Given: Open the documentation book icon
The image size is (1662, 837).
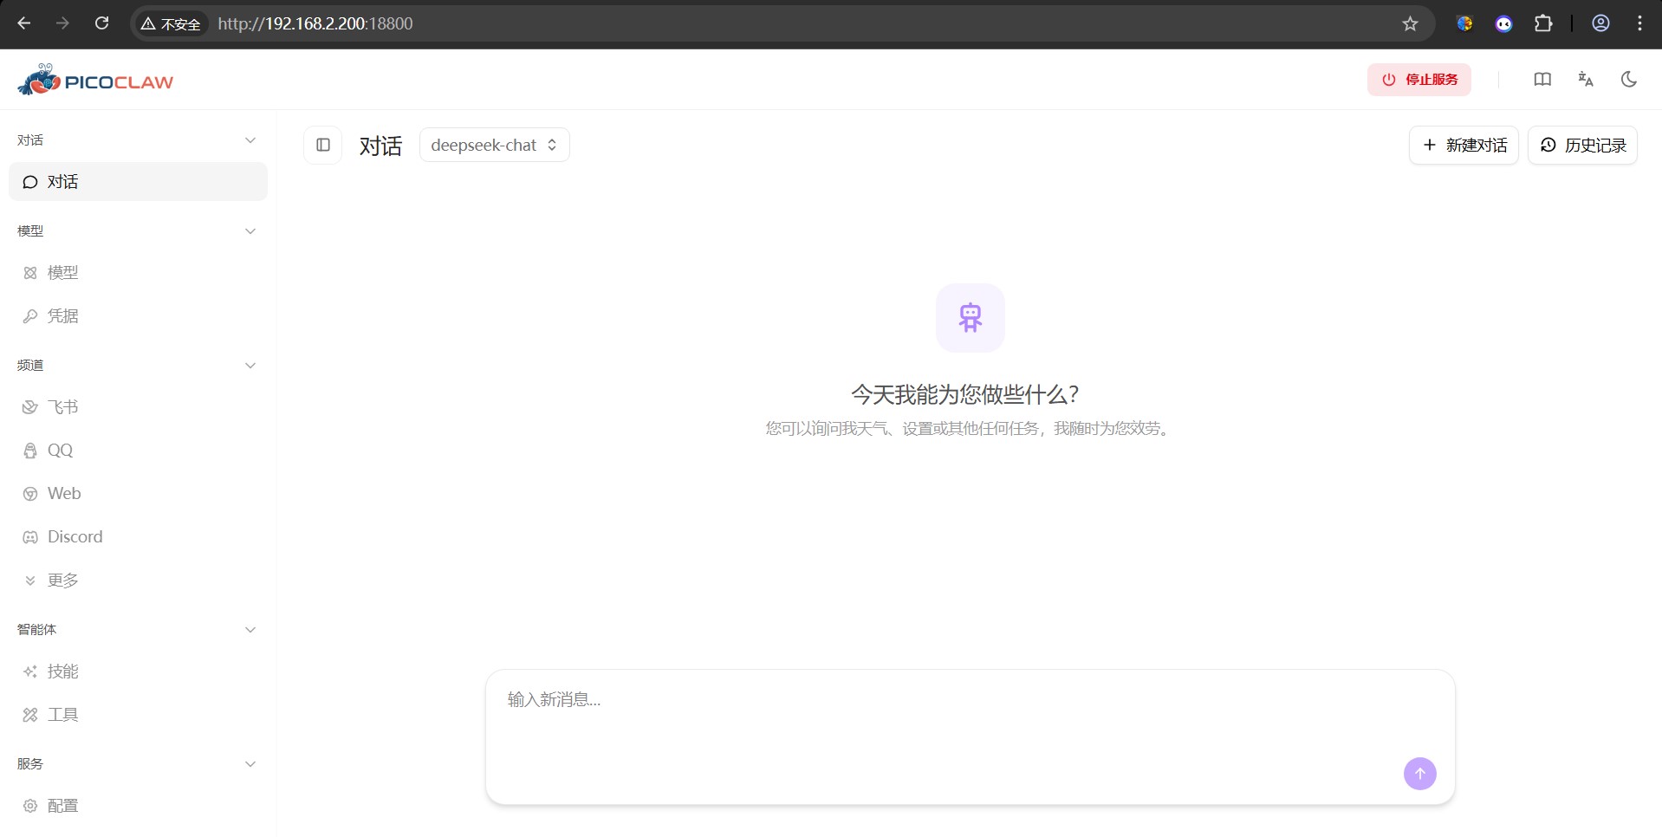Looking at the screenshot, I should (1542, 80).
